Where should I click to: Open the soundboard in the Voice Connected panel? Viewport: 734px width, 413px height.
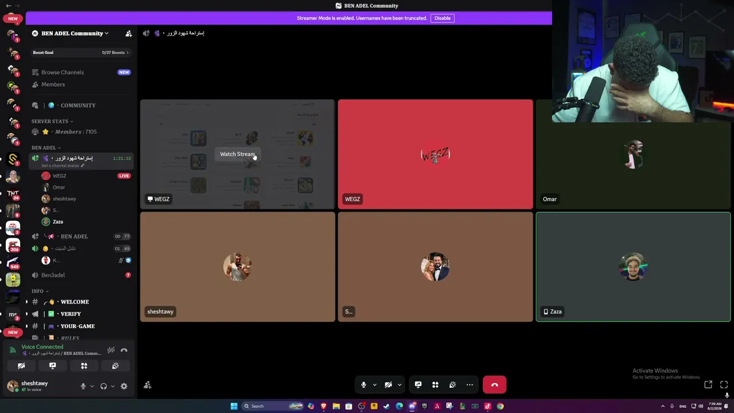click(x=115, y=366)
